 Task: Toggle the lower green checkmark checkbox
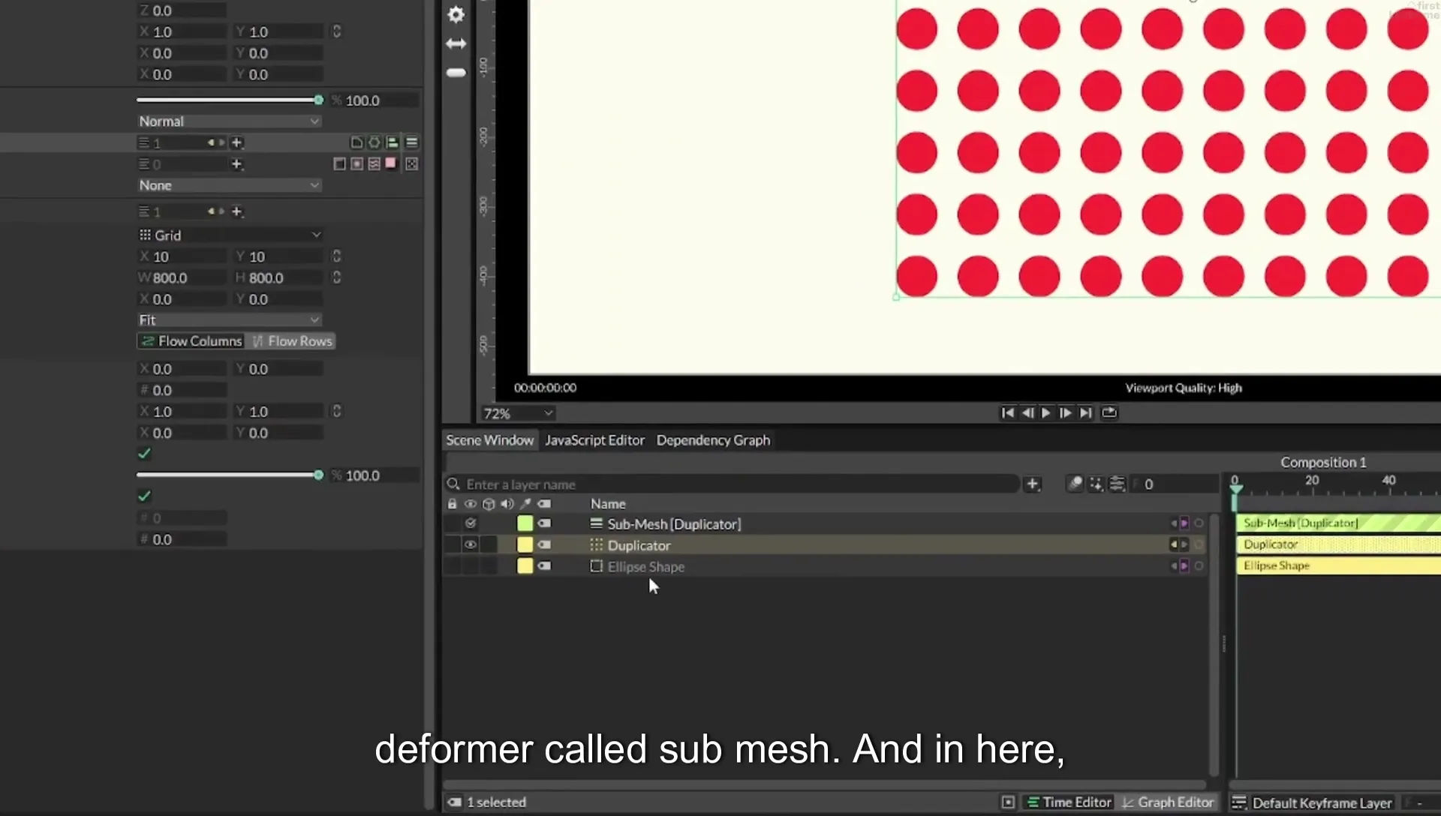point(144,496)
